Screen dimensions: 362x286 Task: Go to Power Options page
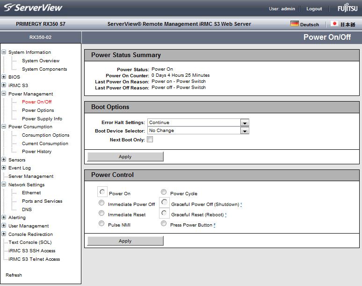click(x=38, y=110)
